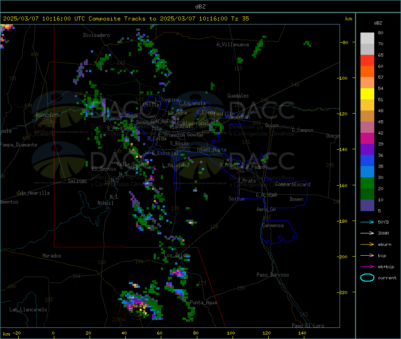Select the Guadales location label

(238, 96)
